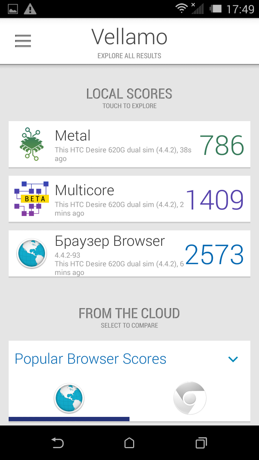This screenshot has height=460, width=259.
Task: Open the Popular Browser Scores selector
Action: pos(91,359)
